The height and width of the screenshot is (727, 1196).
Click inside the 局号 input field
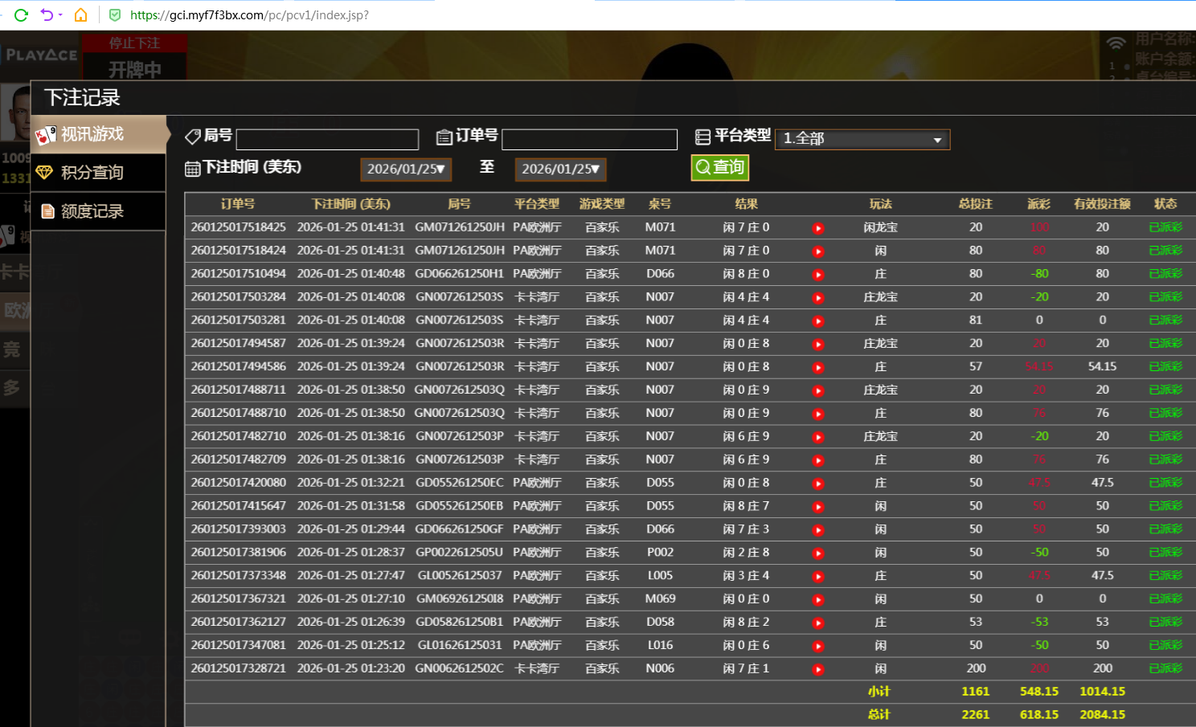tap(326, 138)
